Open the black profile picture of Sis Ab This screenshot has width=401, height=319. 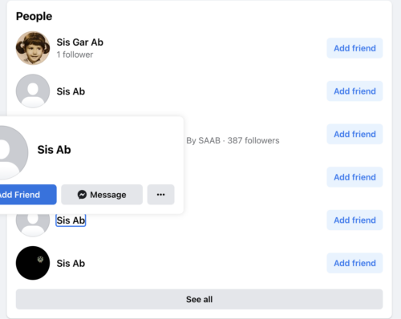[33, 263]
